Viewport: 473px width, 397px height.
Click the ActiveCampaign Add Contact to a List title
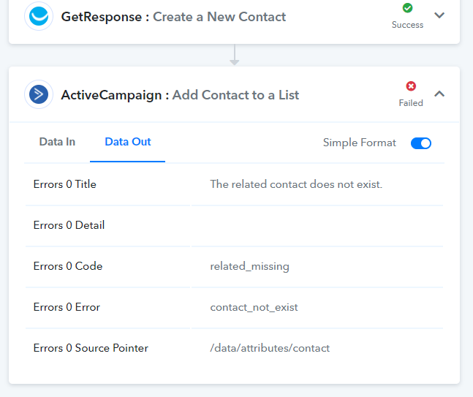point(180,95)
